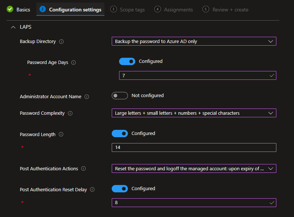
Task: Click info icon next to Backup Directory
Action: click(61, 42)
